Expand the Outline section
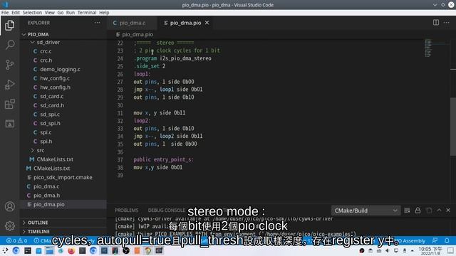This screenshot has height=256, width=456. click(x=38, y=223)
